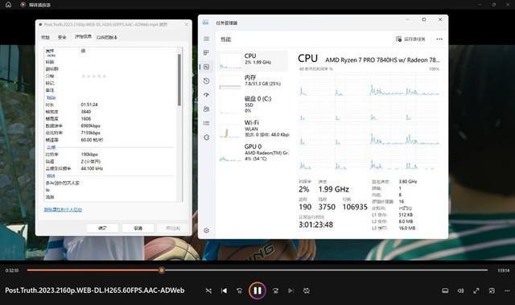Open Users page in Task Manager sidebar
The width and height of the screenshot is (515, 305).
point(206,109)
